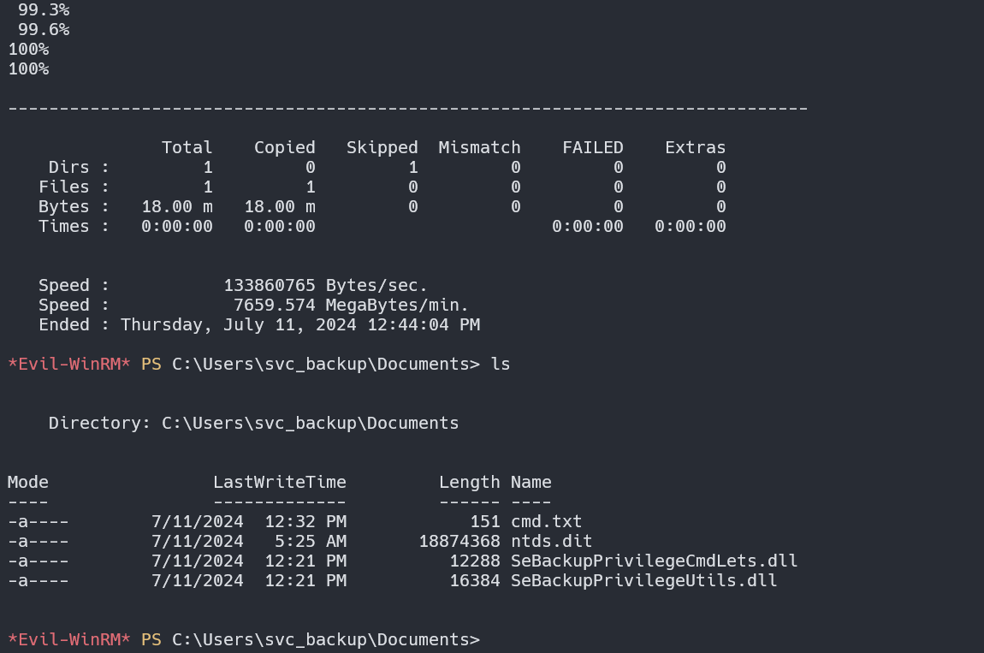Image resolution: width=984 pixels, height=653 pixels.
Task: Click the 7659.574 MegaBytes/min. speed value
Action: [x=351, y=305]
